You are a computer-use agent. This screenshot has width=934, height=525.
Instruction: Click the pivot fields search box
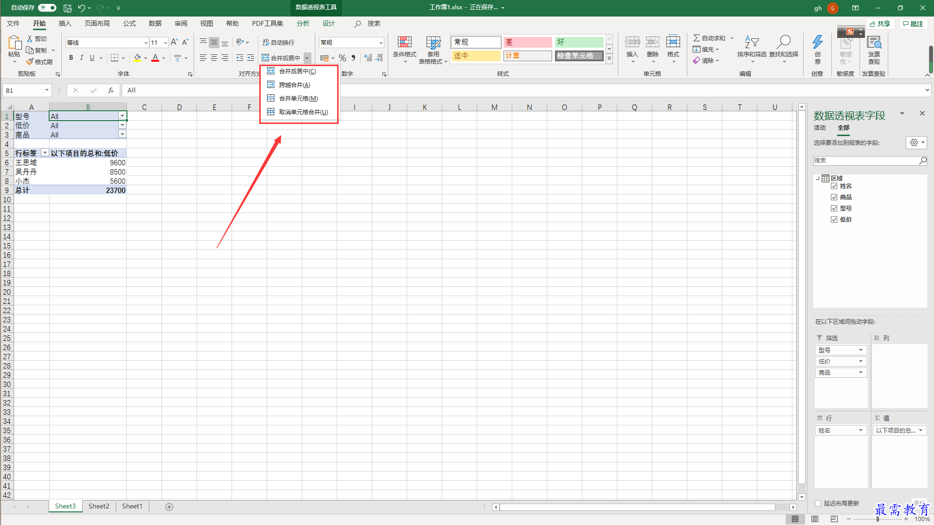pos(870,160)
